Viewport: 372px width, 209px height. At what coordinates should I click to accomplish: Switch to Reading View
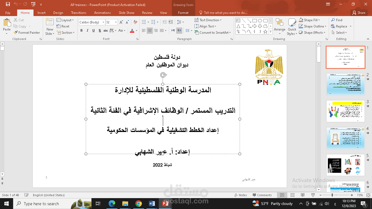303,195
